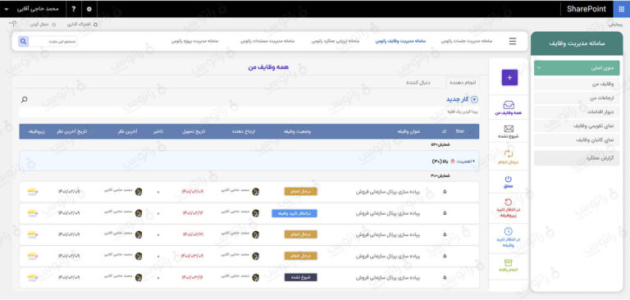Open نمای کانبان وظایف in sidebar
630x300 pixels.
577,140
